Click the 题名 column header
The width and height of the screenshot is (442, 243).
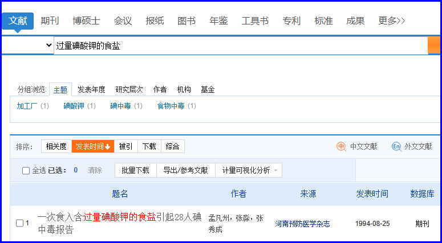click(120, 194)
